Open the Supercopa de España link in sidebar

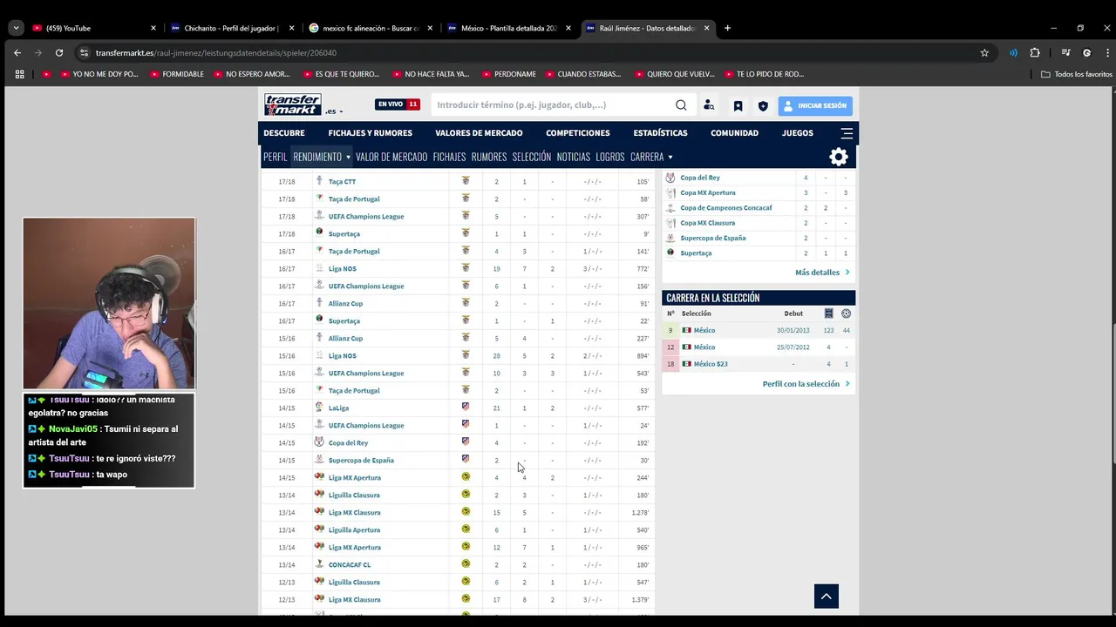pyautogui.click(x=713, y=238)
